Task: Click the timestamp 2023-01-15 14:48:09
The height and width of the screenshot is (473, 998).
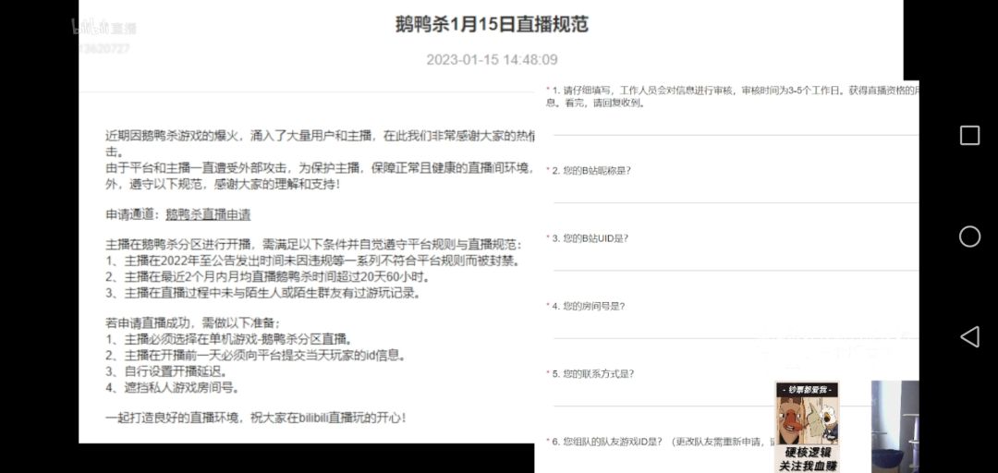Action: (492, 60)
